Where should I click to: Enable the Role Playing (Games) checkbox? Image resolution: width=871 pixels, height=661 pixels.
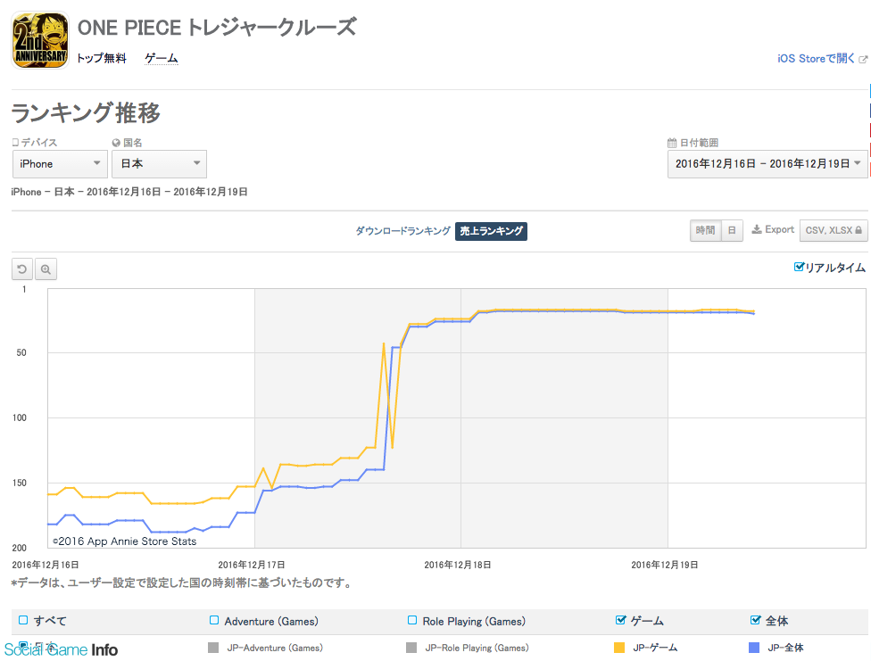pyautogui.click(x=412, y=620)
